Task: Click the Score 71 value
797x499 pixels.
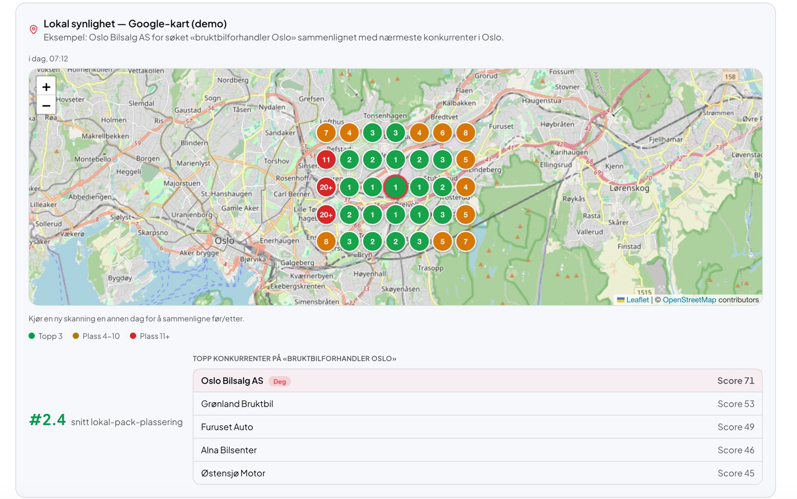Action: pos(736,381)
